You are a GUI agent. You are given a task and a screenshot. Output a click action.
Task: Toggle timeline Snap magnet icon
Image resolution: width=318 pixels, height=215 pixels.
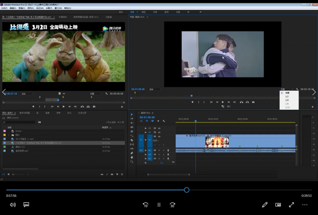(x=147, y=121)
